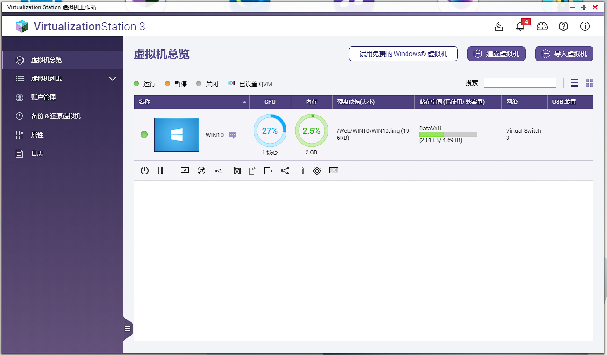The image size is (607, 355).
Task: Click the delete VM trash icon
Action: (301, 171)
